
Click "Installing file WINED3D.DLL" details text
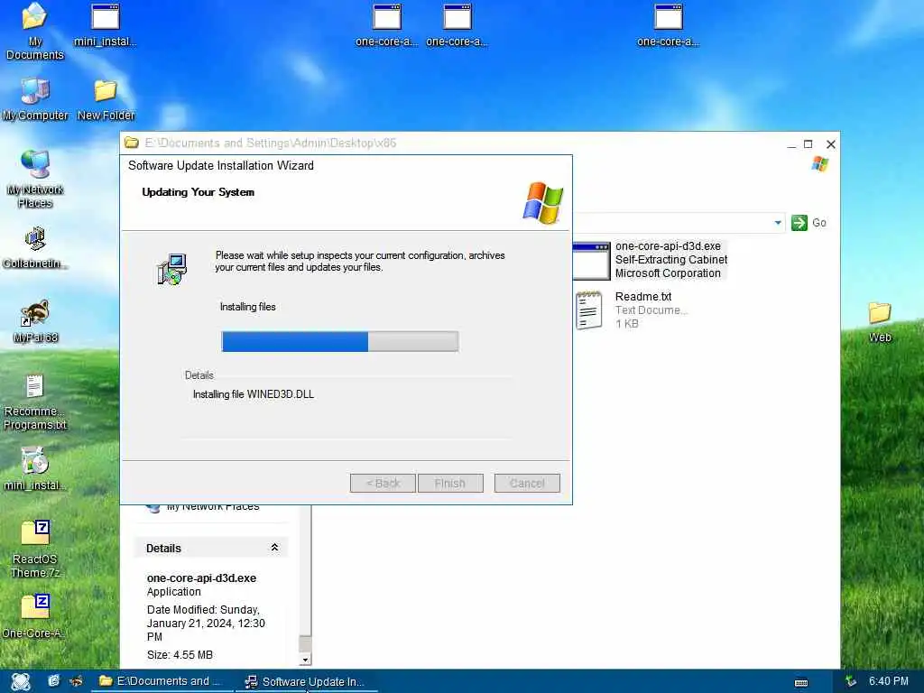coord(254,394)
